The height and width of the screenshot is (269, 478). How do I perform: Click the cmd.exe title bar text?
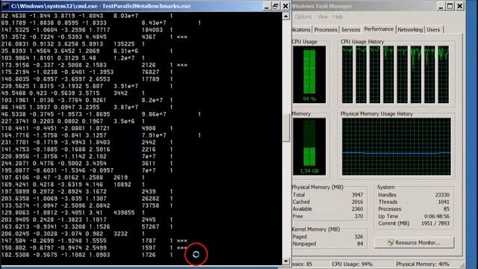coord(101,6)
